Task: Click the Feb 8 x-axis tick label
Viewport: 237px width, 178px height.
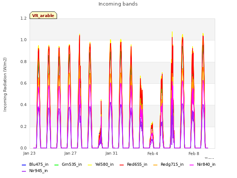Action: pos(194,154)
